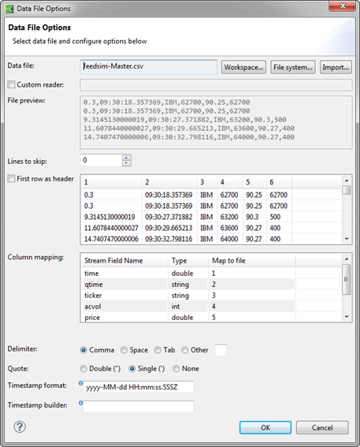Select None for Quote
The width and height of the screenshot is (360, 447).
[x=176, y=369]
